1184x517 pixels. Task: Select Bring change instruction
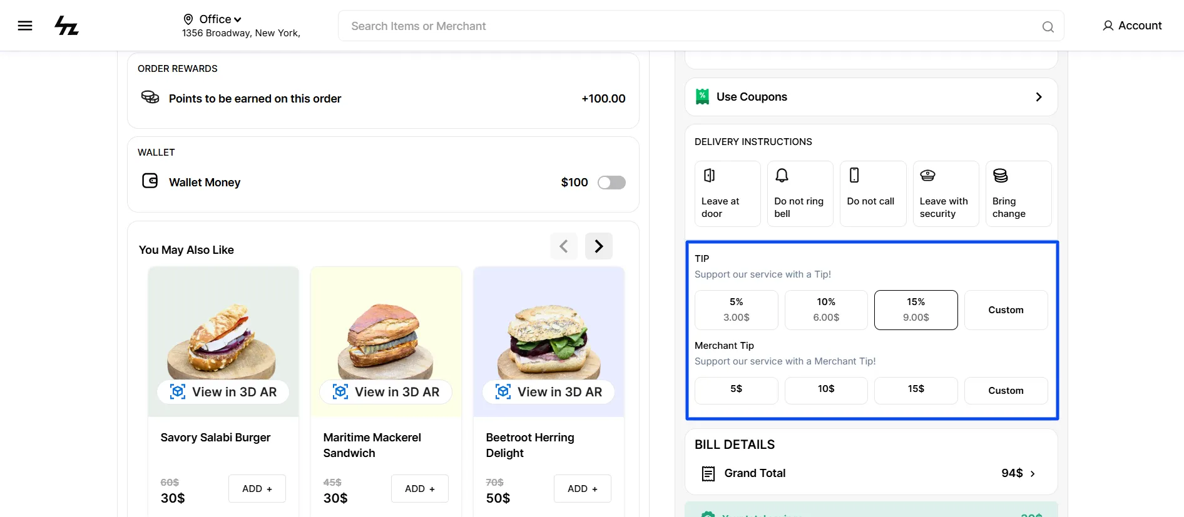(1018, 194)
